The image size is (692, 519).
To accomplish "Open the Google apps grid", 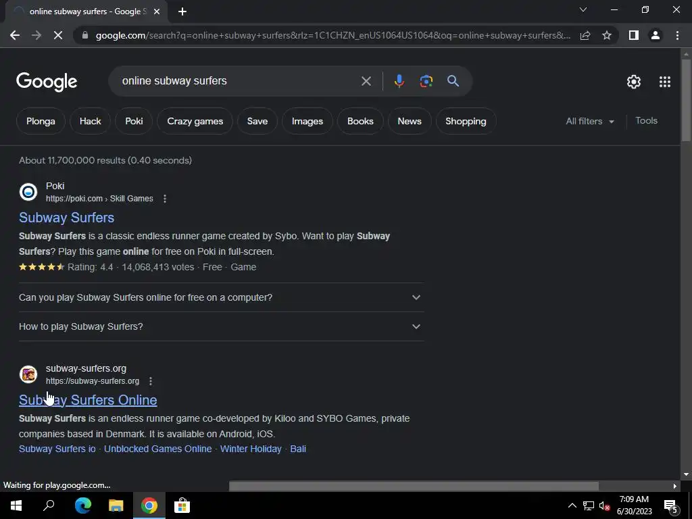I will coord(665,82).
